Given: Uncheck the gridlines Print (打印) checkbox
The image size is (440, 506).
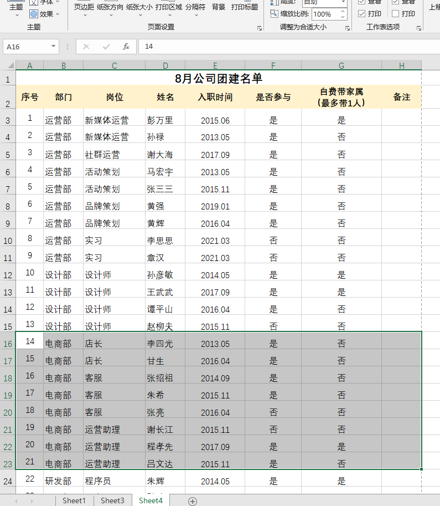Looking at the screenshot, I should (361, 13).
